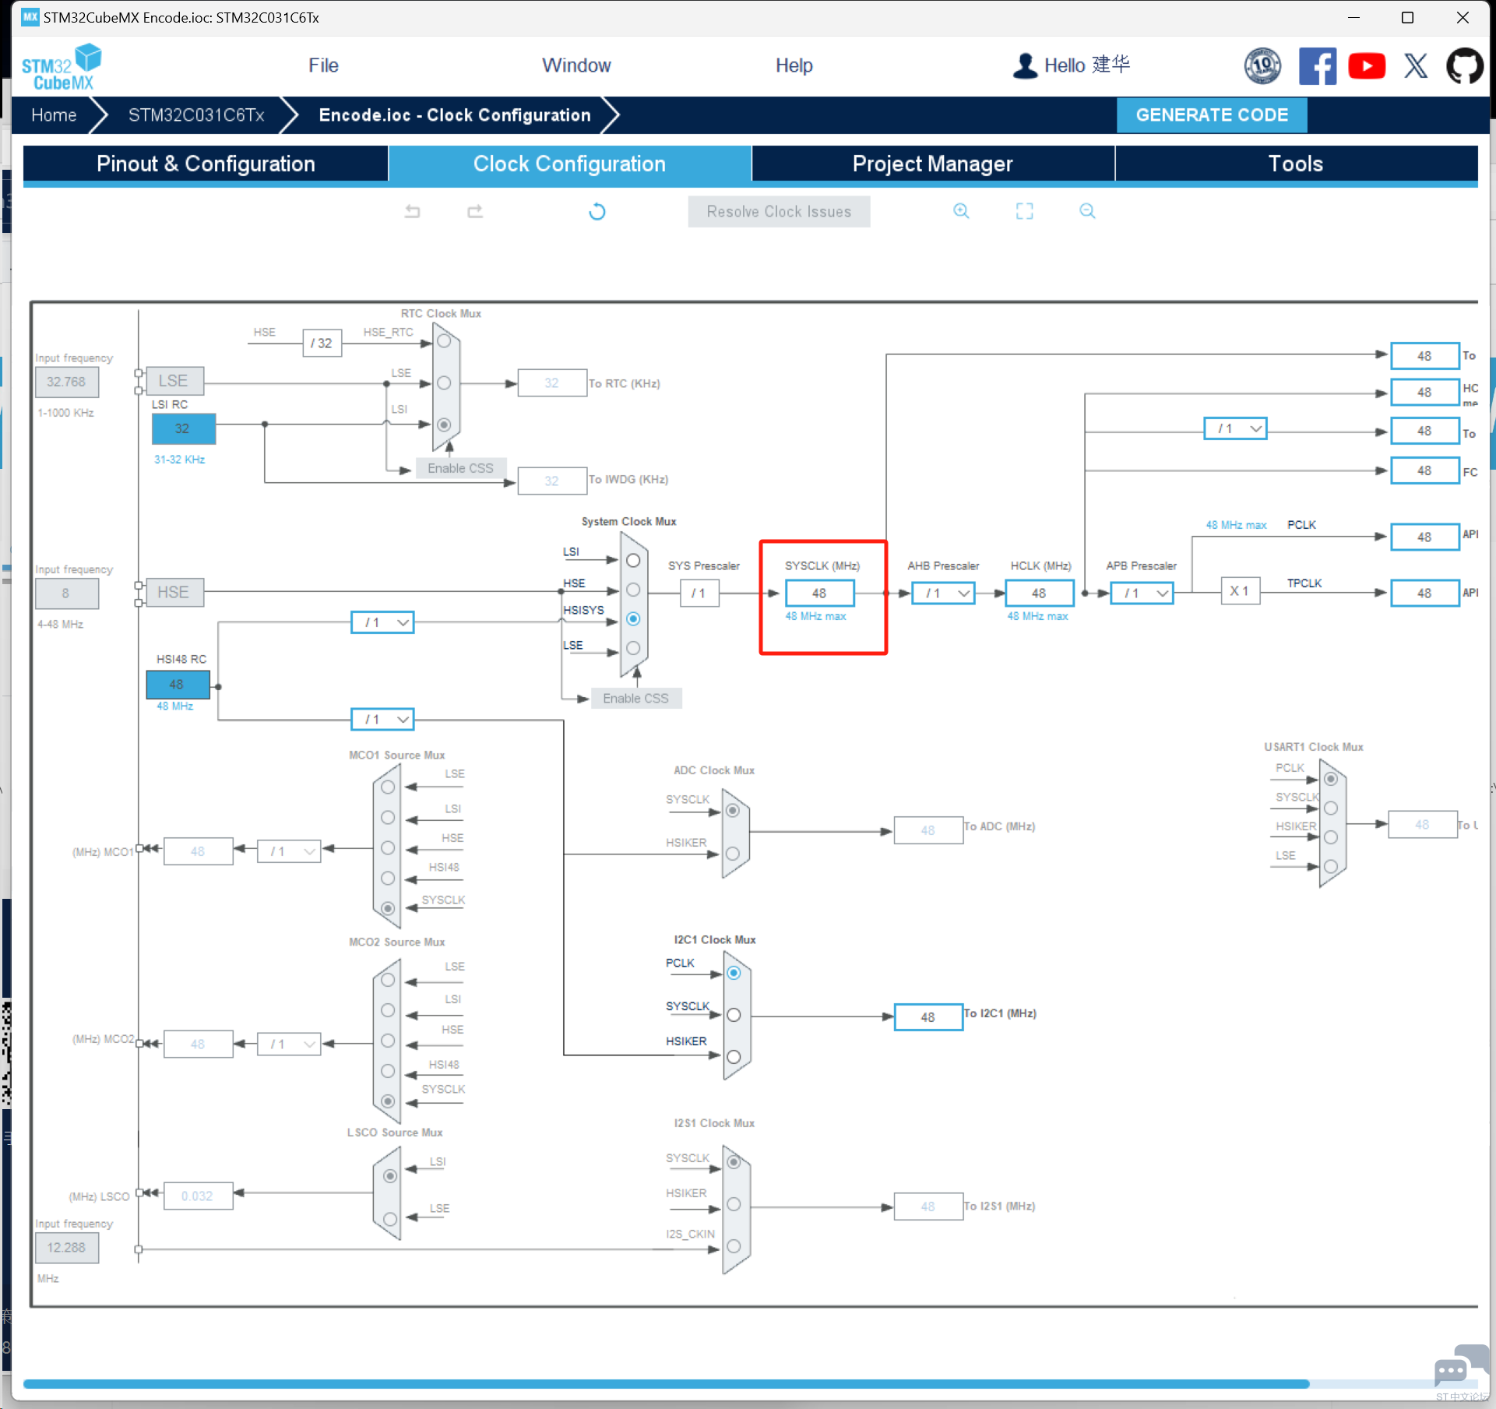The height and width of the screenshot is (1409, 1496).
Task: Click Enable CSS under System Clock Mux
Action: point(635,699)
